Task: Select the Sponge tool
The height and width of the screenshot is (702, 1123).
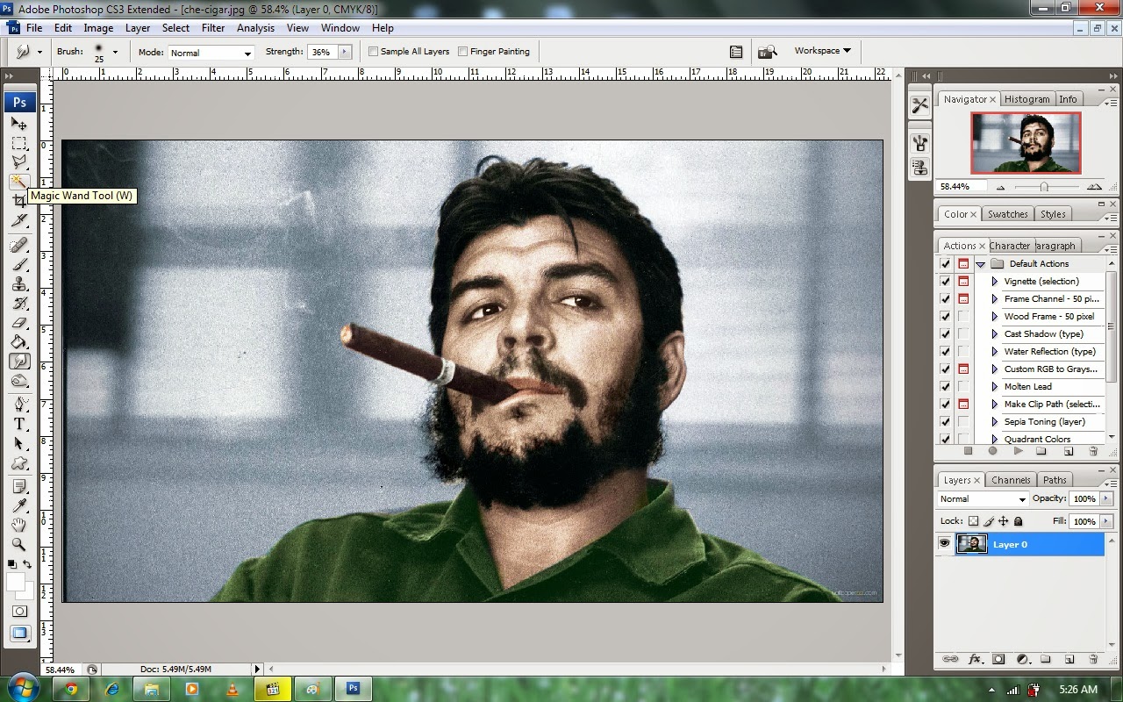Action: tap(19, 380)
